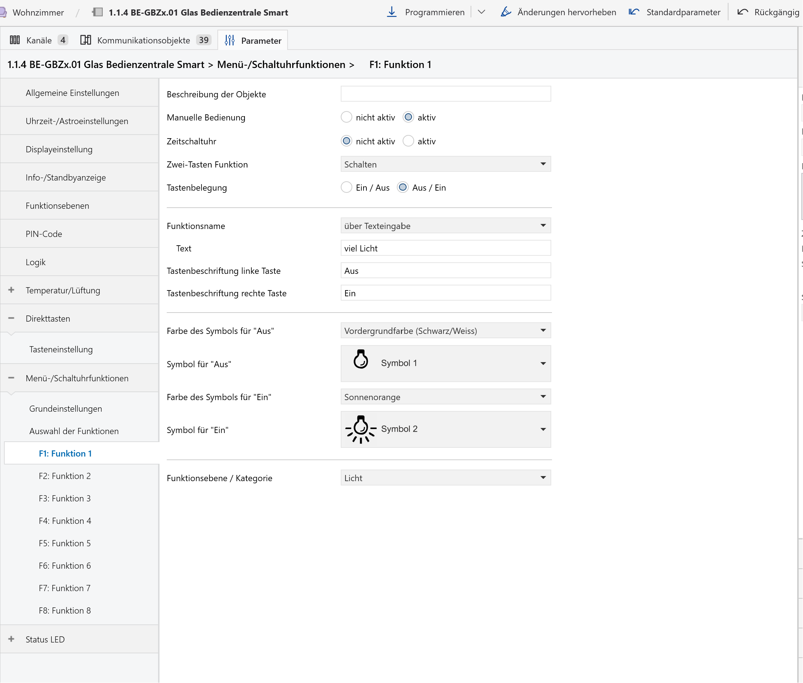The height and width of the screenshot is (683, 803).
Task: Click the Rückgängig undo arrow icon
Action: [x=742, y=12]
